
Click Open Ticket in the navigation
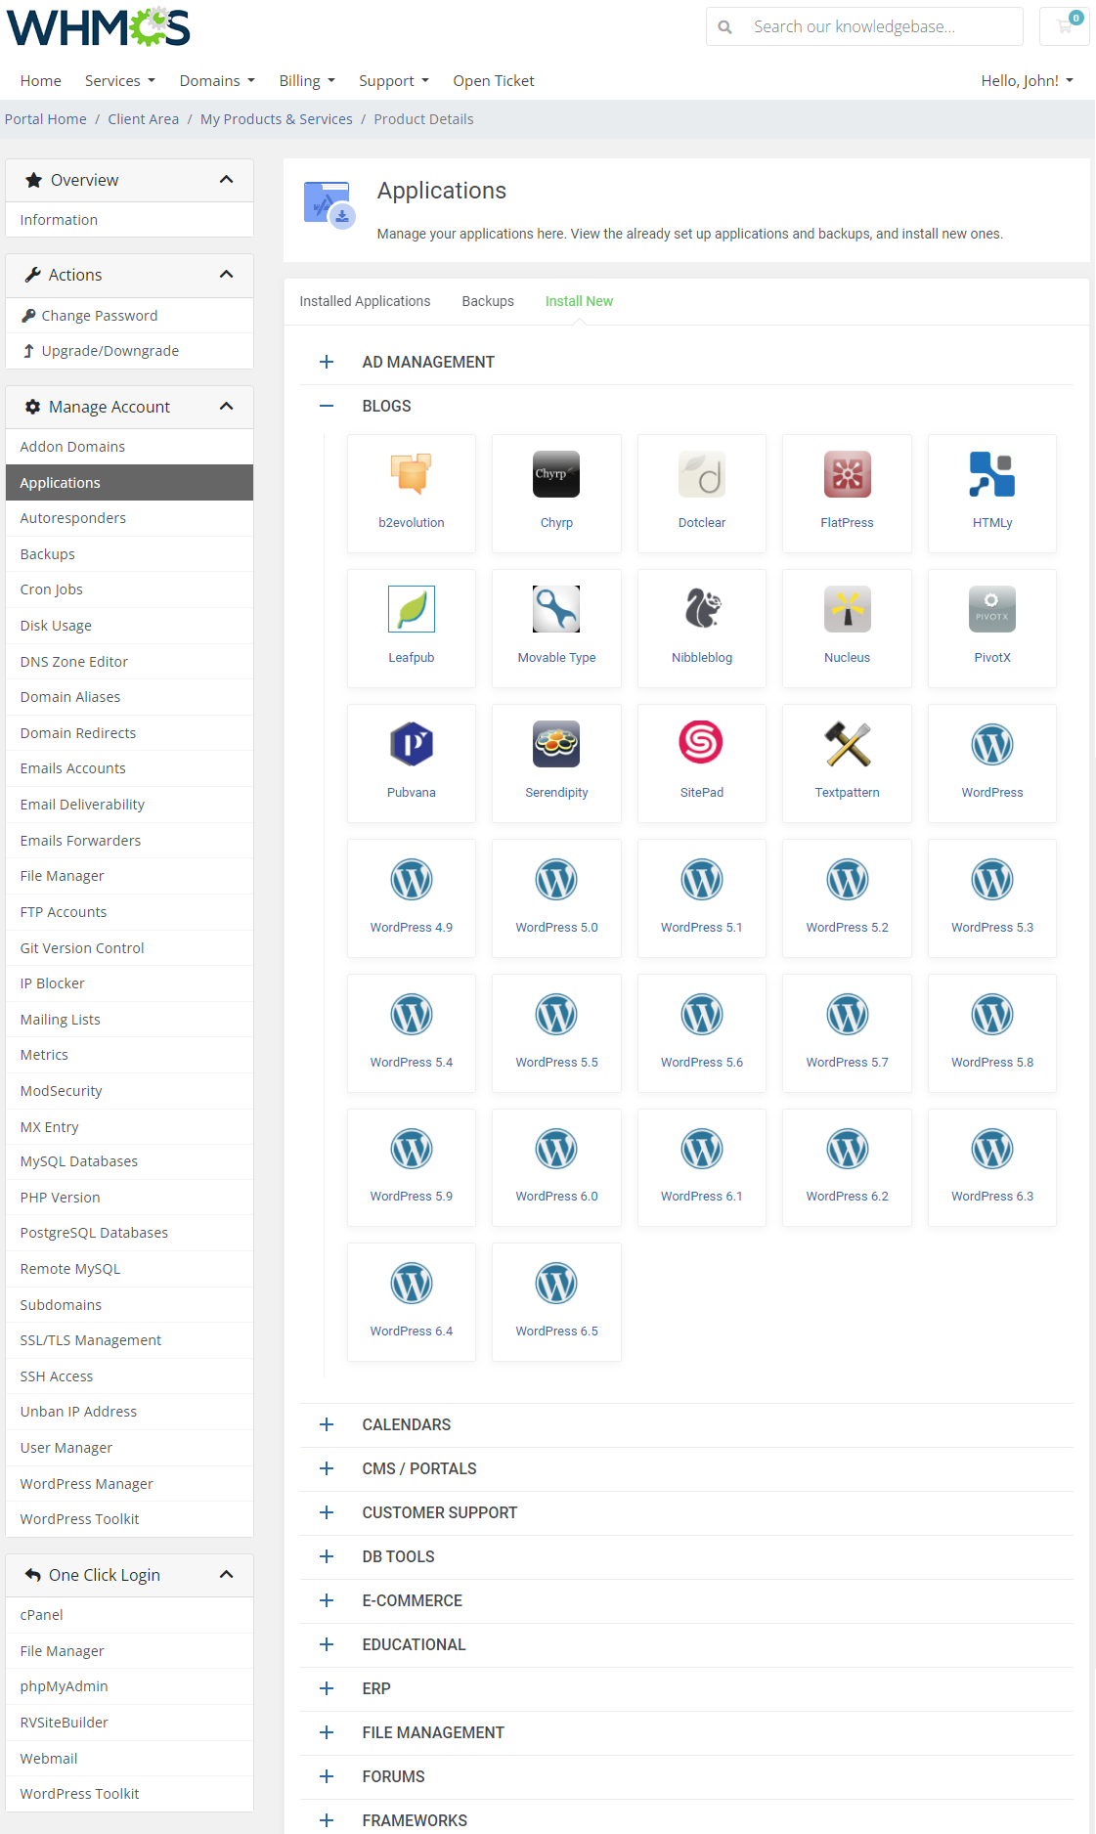tap(494, 80)
